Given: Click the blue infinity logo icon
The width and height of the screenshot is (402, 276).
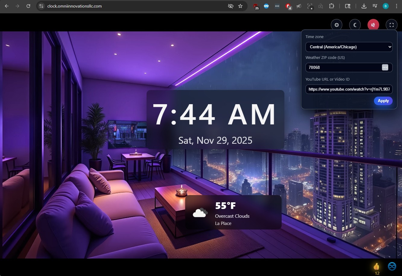Looking at the screenshot, I should pos(392,266).
